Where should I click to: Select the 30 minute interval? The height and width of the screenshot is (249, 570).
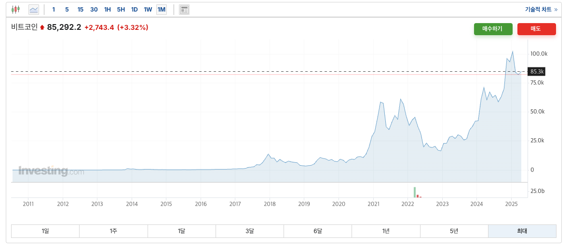click(x=94, y=10)
